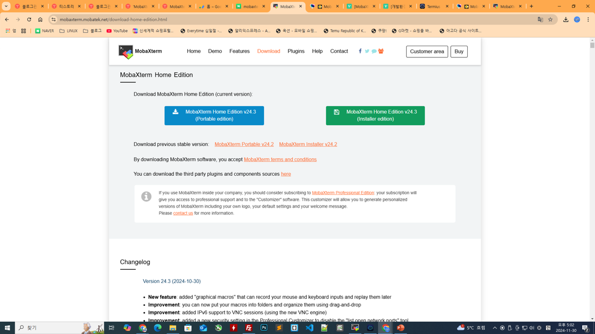Click the page vertical scrollbar thumb

coord(592,45)
